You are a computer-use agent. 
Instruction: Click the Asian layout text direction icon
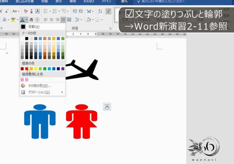[89, 11]
